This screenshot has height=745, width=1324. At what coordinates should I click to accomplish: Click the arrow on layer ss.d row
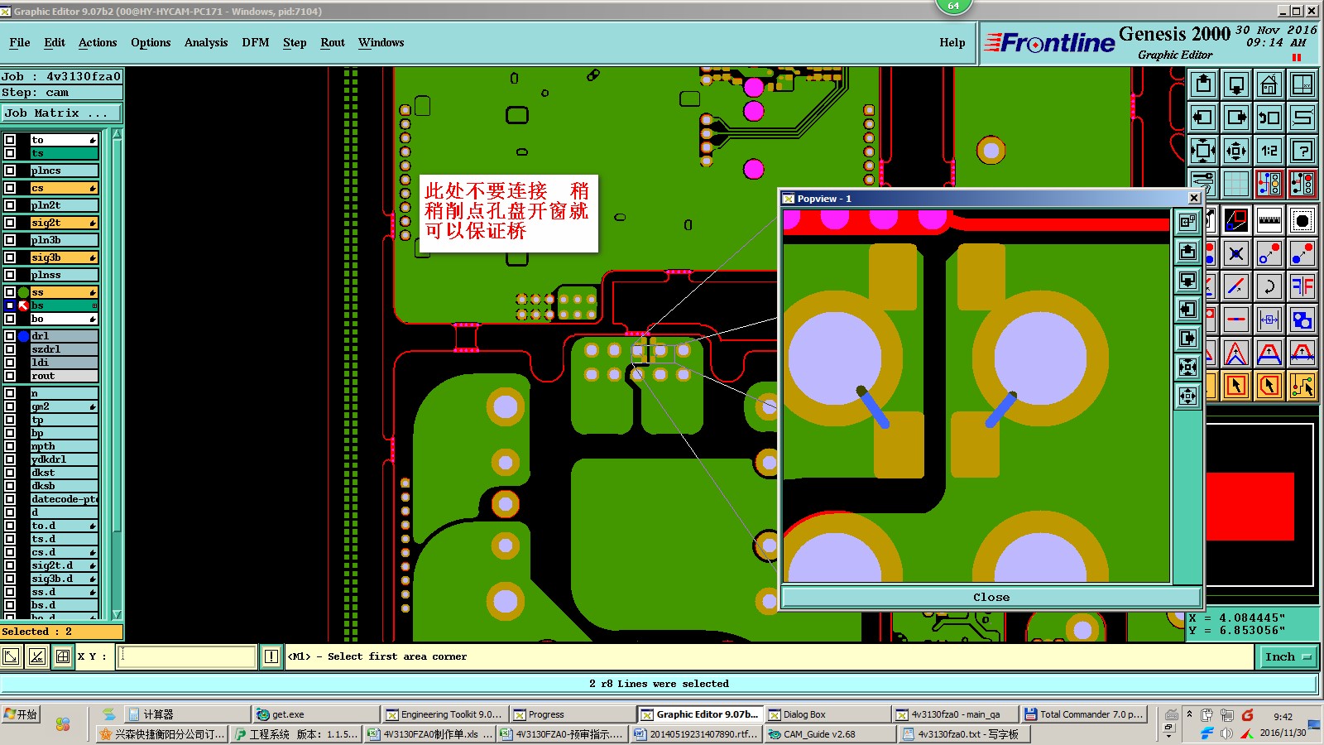click(x=93, y=593)
